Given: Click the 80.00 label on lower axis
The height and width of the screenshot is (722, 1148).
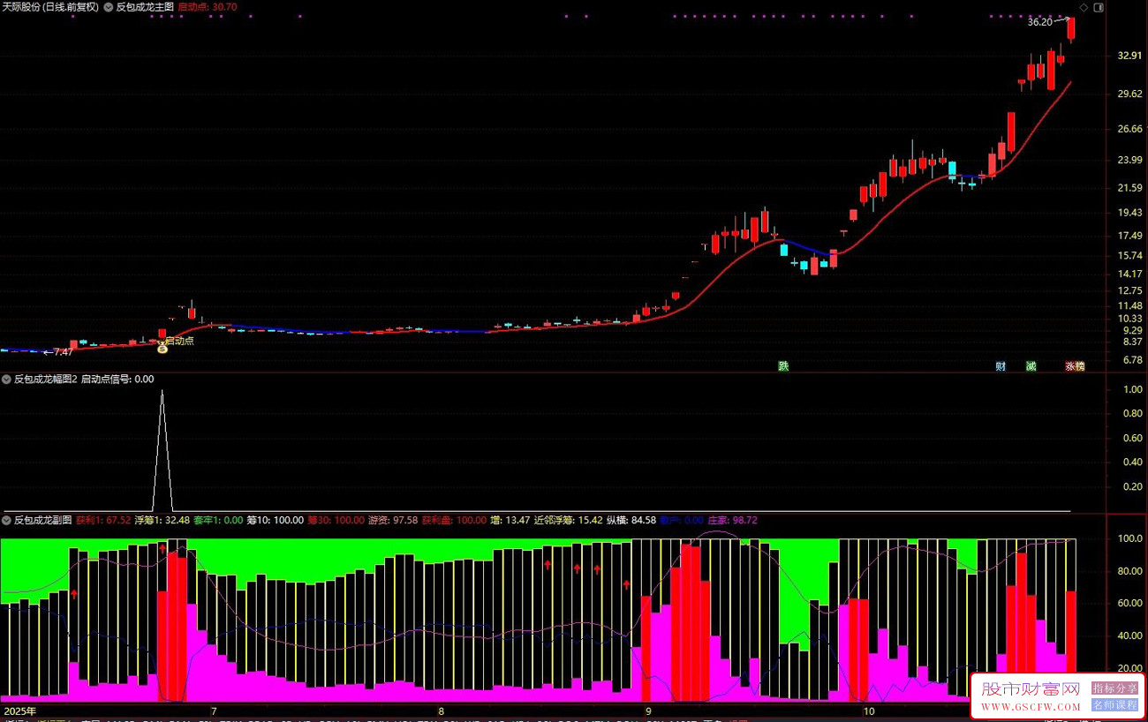Looking at the screenshot, I should (1130, 571).
